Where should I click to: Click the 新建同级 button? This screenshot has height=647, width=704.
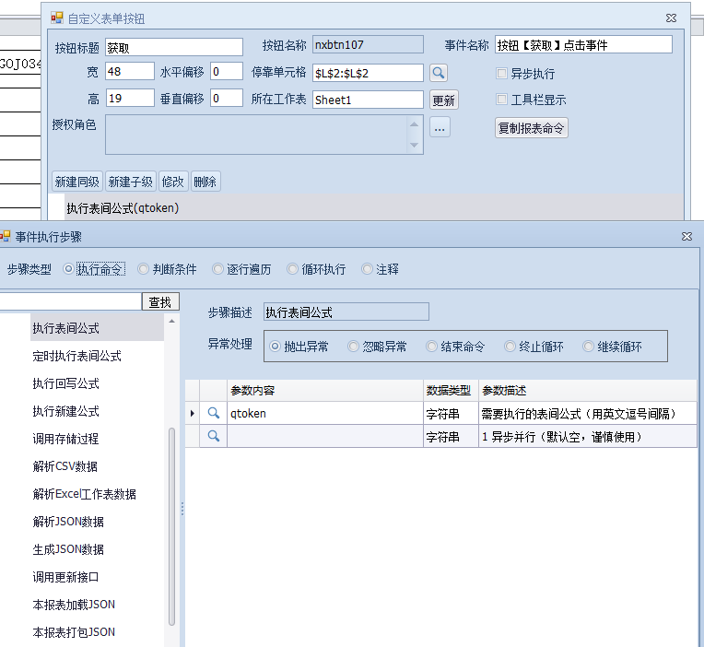click(77, 182)
